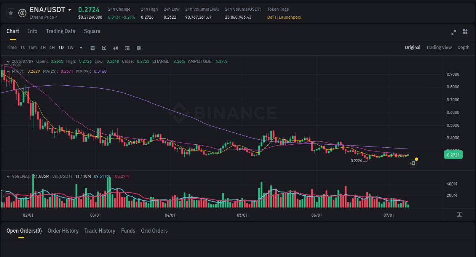
Task: Click the auto-fit scale icon below the volume panel
Action: [459, 214]
